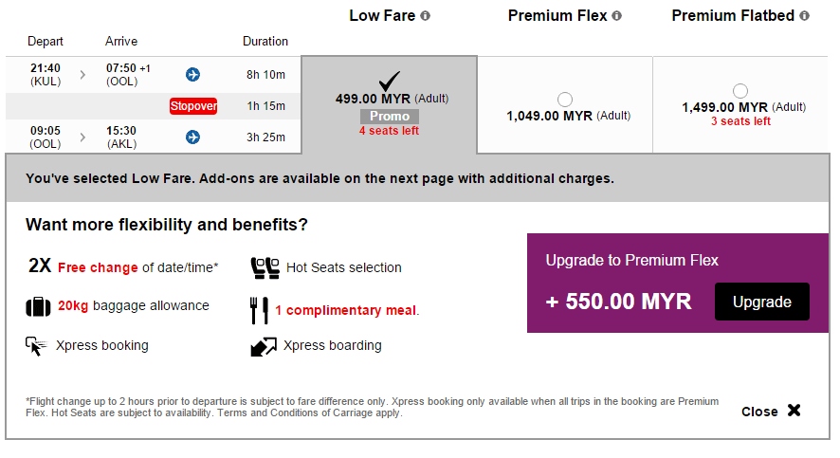Select the Premium Flex 1,049.00 MYR radio
The width and height of the screenshot is (840, 458).
pos(565,100)
